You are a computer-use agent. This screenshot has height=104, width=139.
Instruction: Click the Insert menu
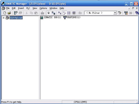click(21, 8)
